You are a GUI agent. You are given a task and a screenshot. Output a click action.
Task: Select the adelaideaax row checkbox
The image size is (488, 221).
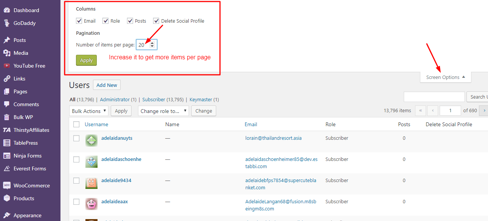[76, 202]
